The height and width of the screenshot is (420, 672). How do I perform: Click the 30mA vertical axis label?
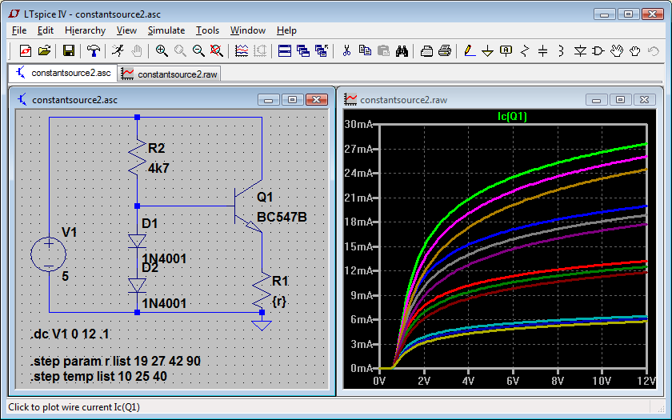pos(358,124)
